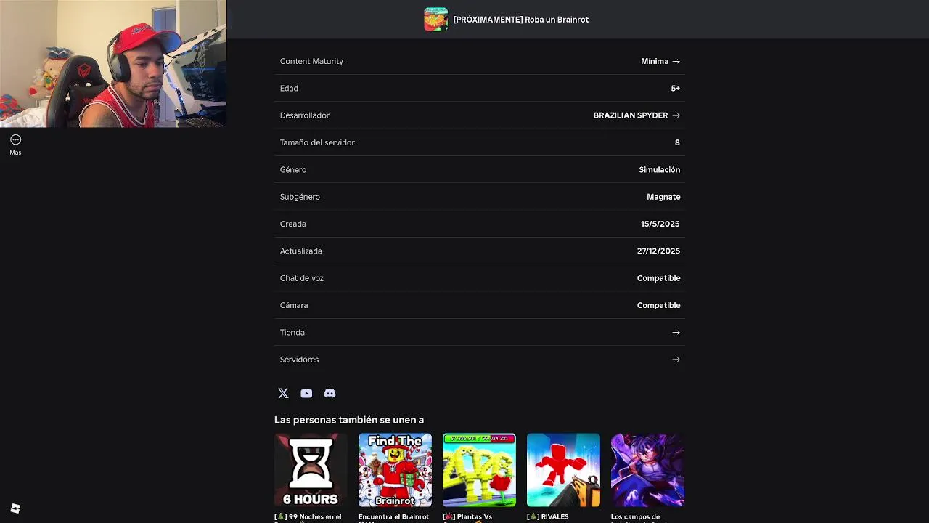Screen dimensions: 929x523
Task: Click the Simulación genre value
Action: [659, 169]
